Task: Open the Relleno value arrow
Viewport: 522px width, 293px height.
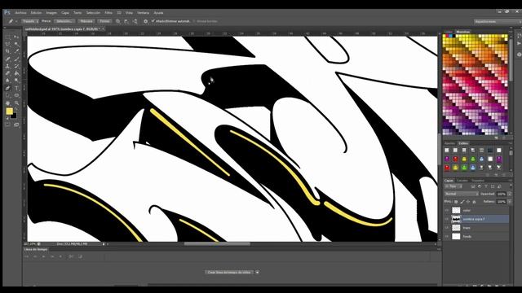Action: point(510,202)
